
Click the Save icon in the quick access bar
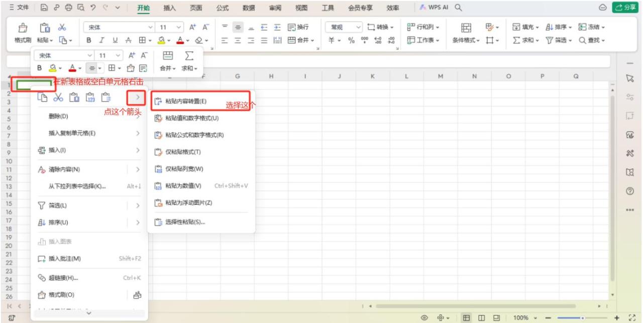pyautogui.click(x=45, y=8)
